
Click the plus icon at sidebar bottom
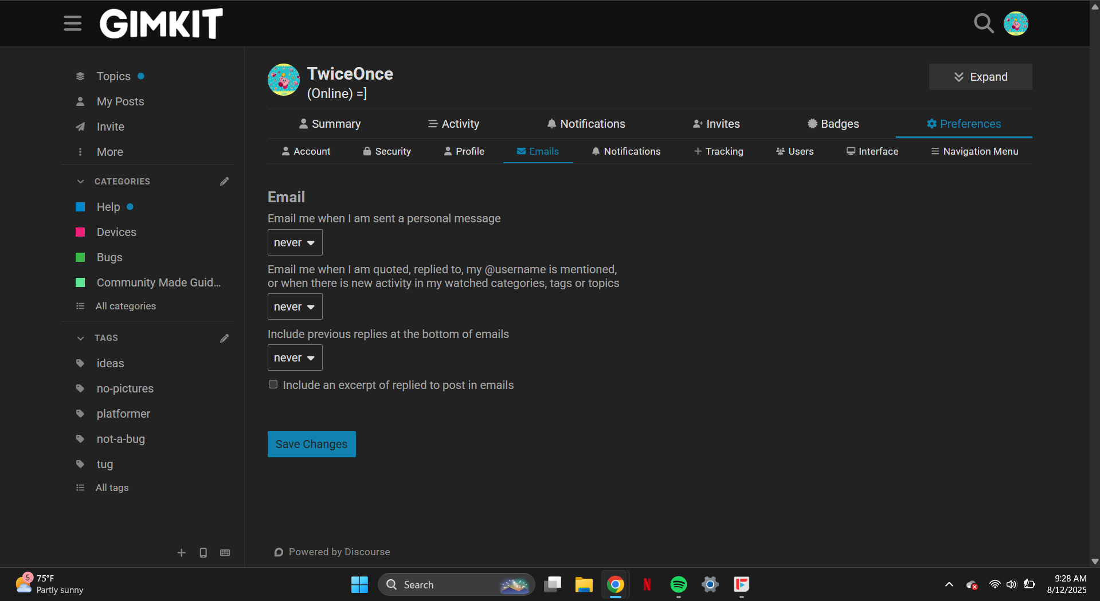point(181,553)
